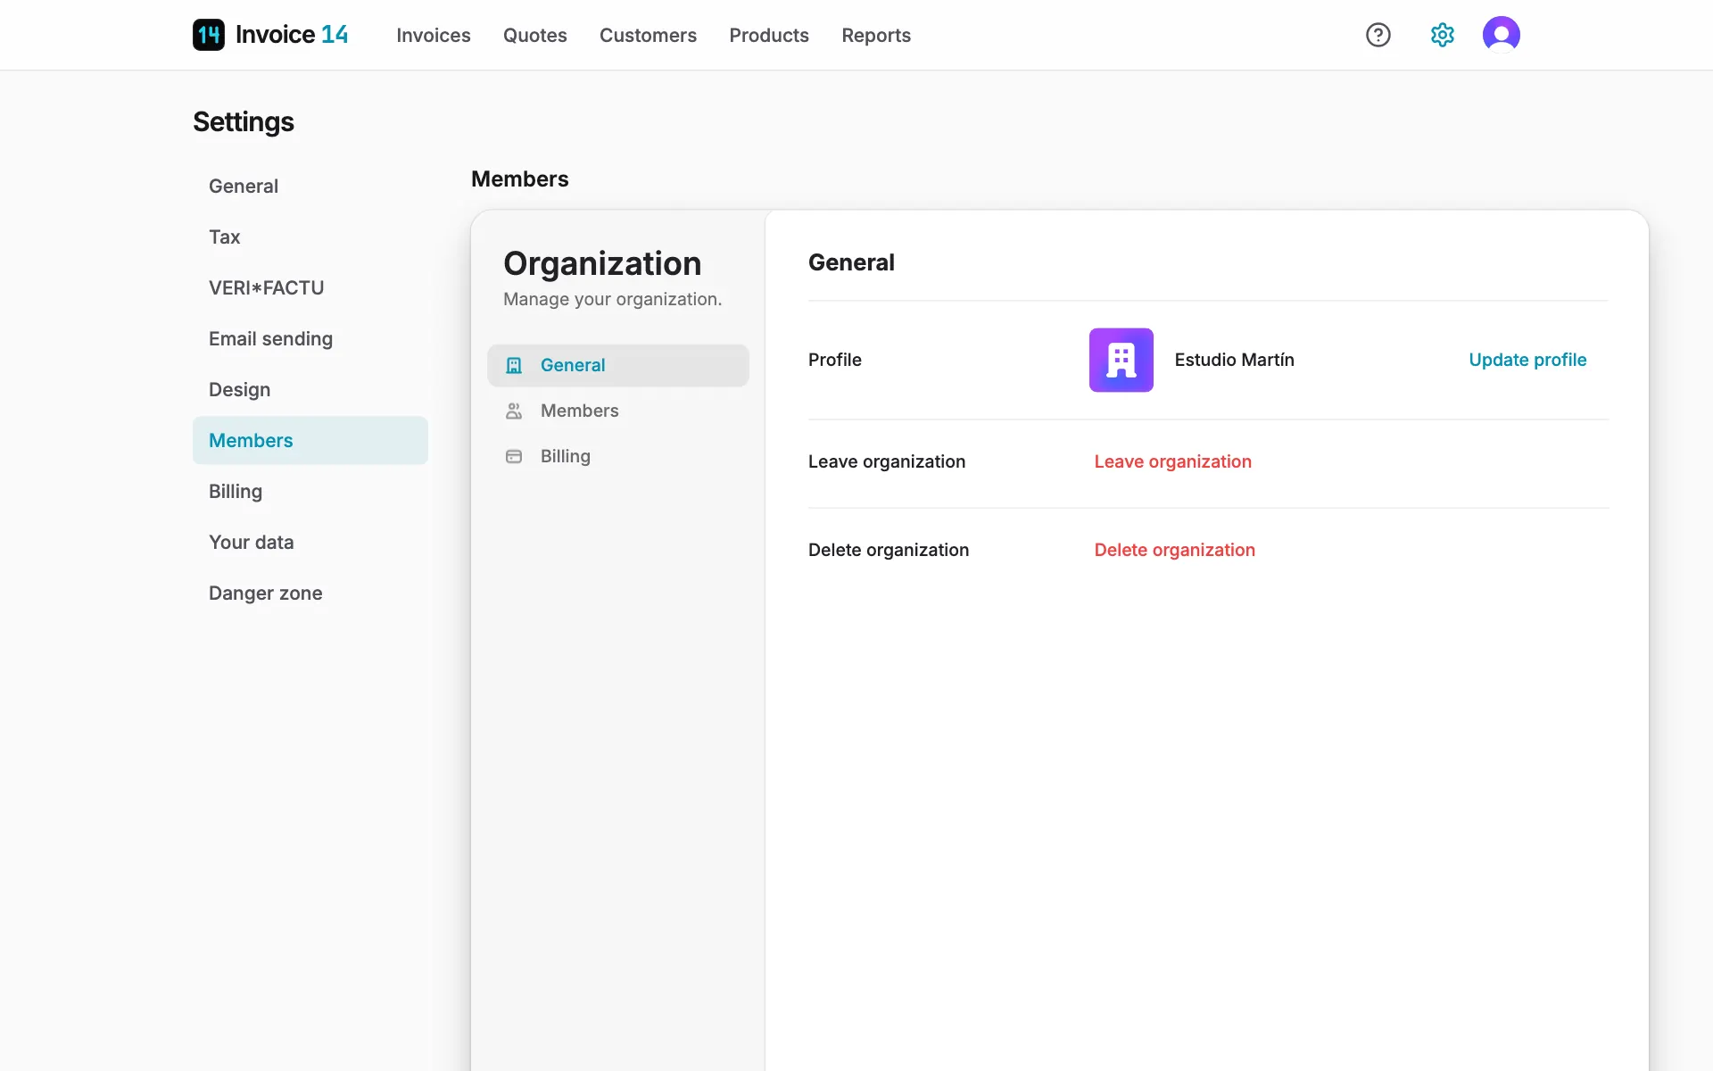Click the building icon beside General

(514, 365)
